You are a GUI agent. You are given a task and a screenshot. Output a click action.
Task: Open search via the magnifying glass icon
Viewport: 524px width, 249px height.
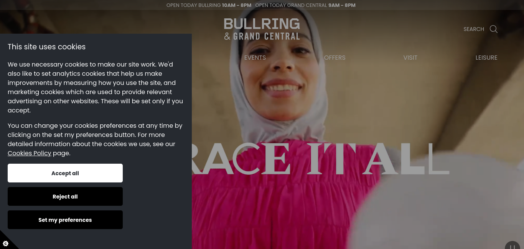(494, 29)
